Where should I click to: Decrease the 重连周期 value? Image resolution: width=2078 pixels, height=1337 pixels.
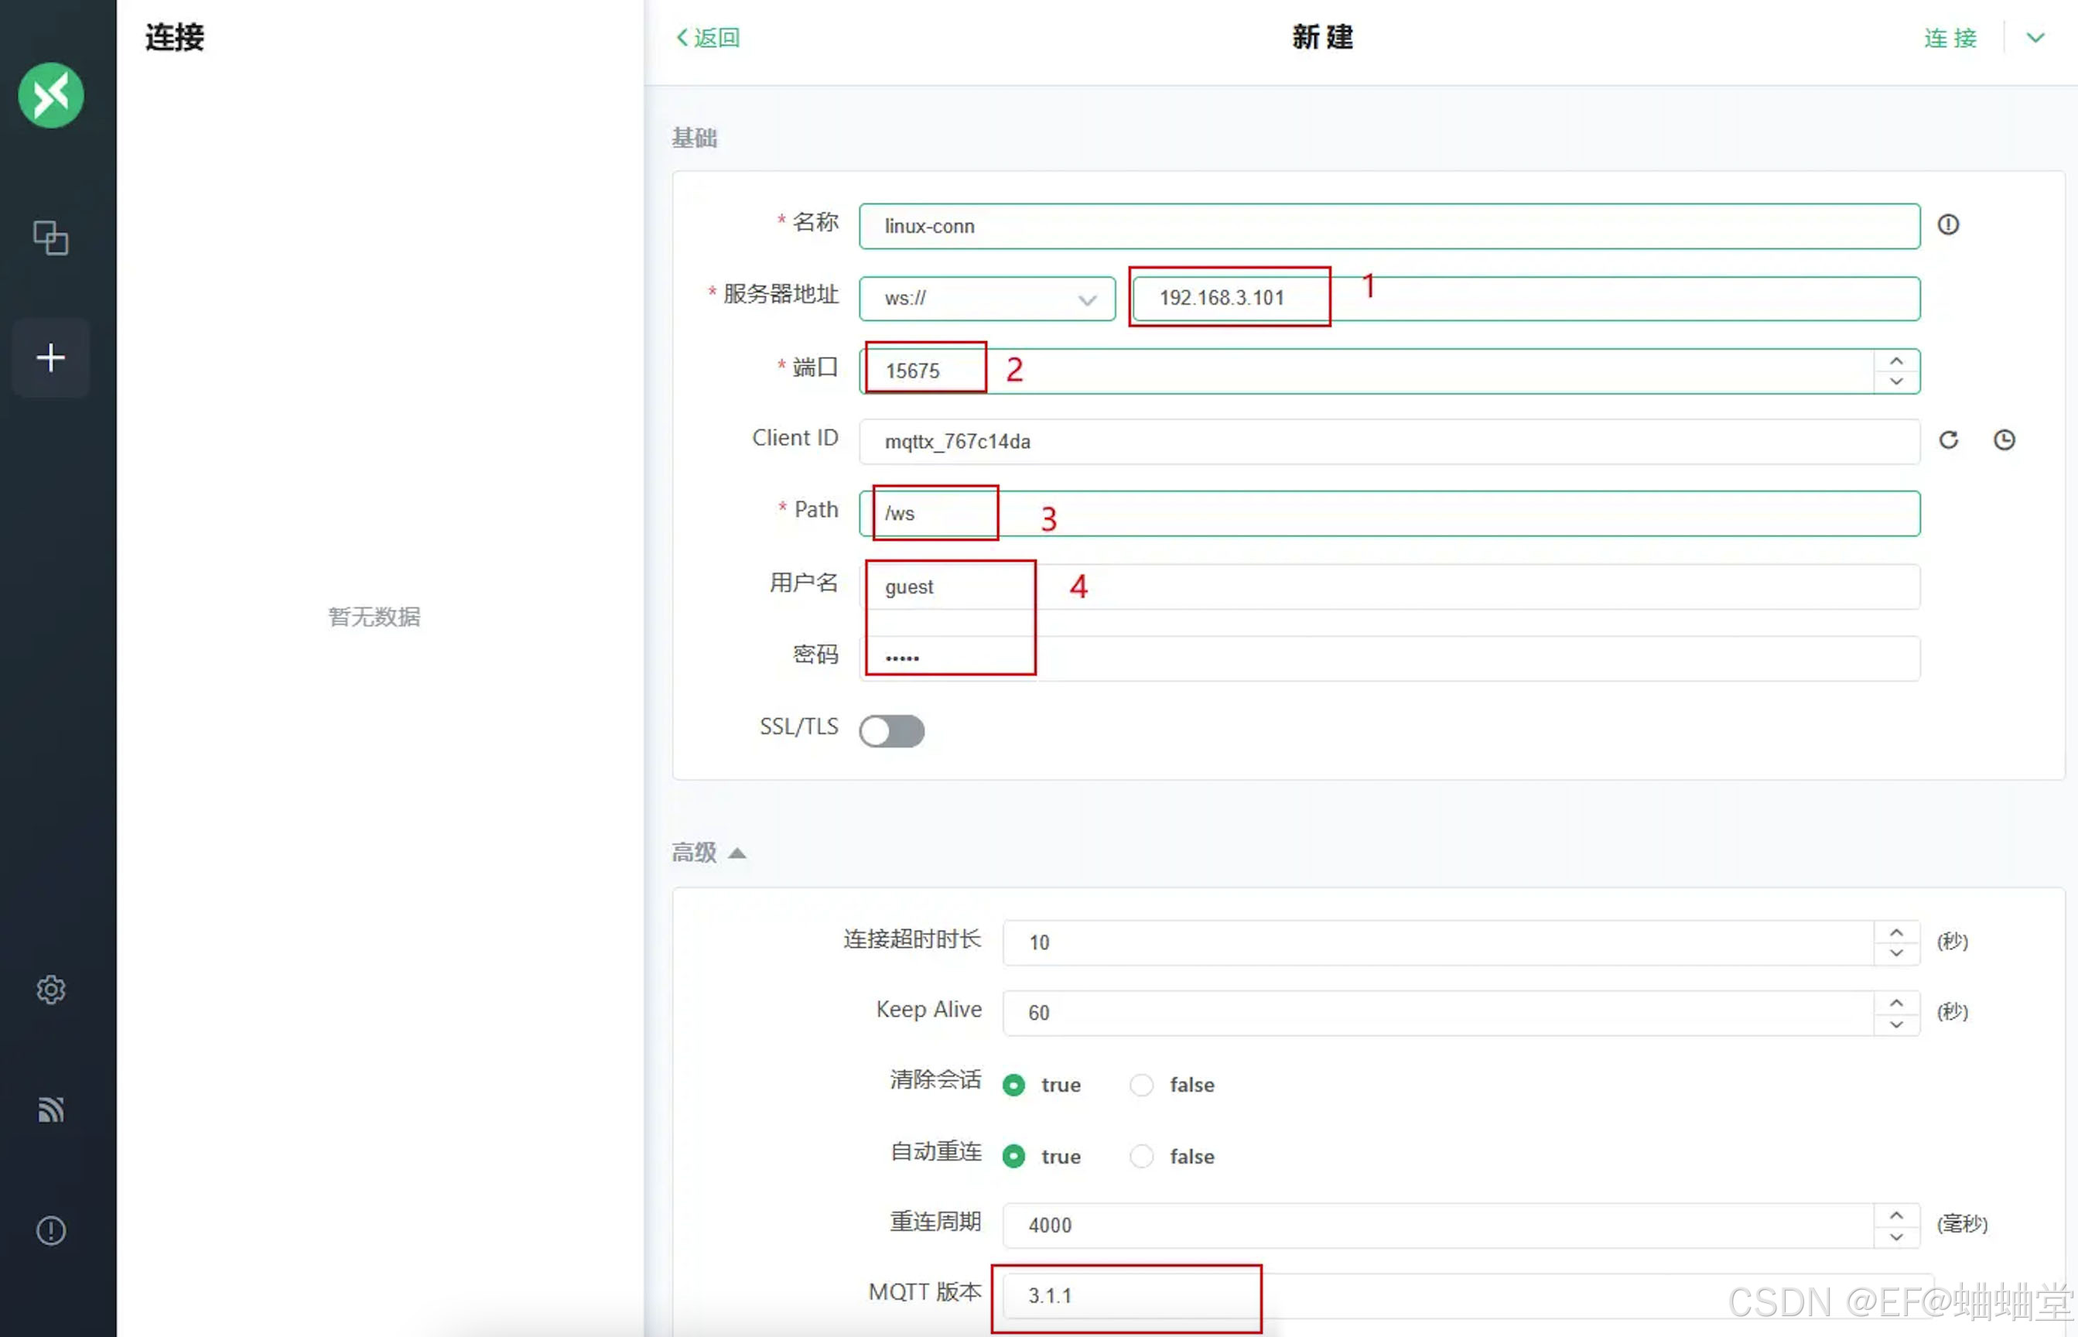coord(1897,1236)
